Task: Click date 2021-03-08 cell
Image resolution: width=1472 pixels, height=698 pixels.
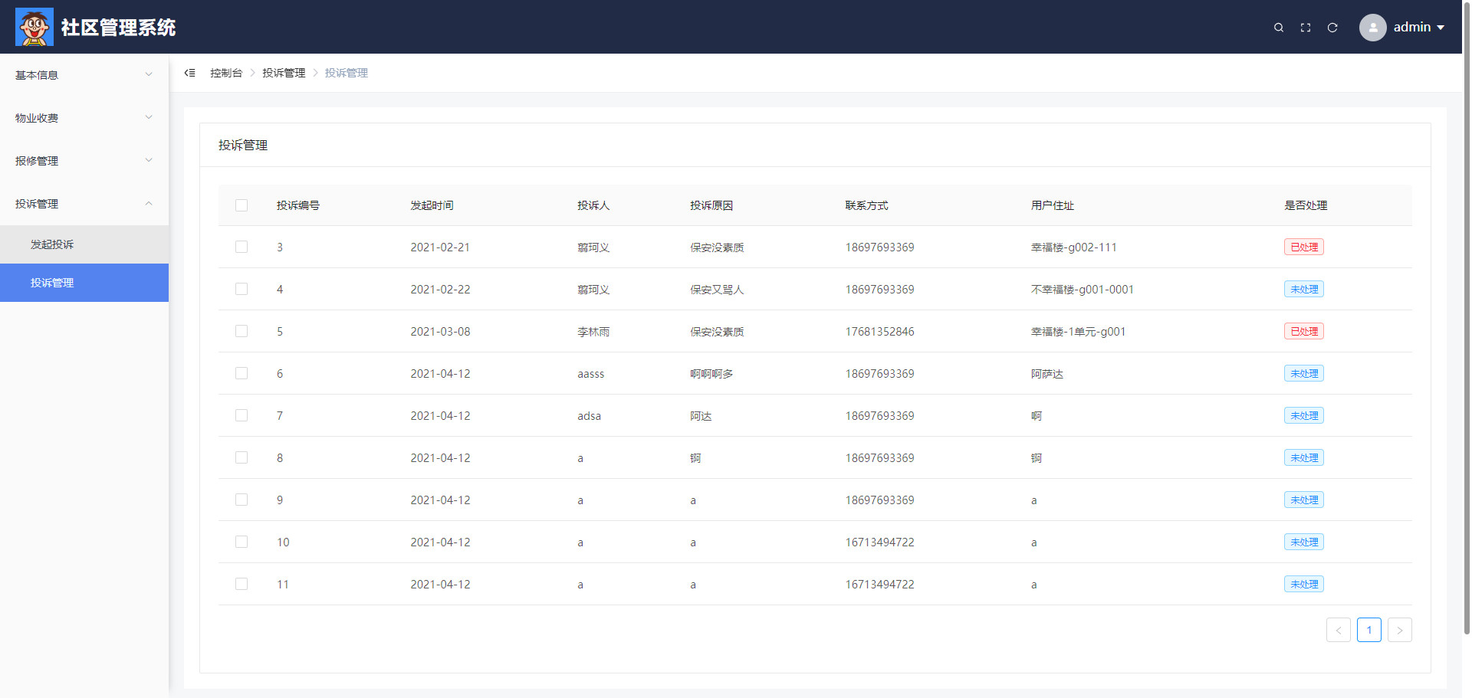Action: [x=440, y=332]
